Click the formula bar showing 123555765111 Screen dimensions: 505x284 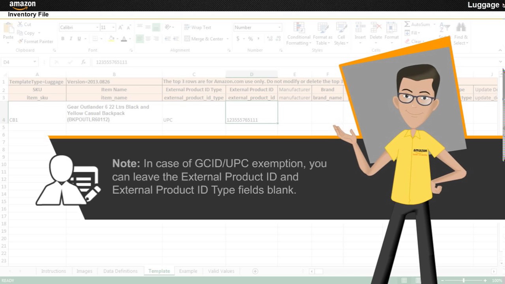click(294, 62)
